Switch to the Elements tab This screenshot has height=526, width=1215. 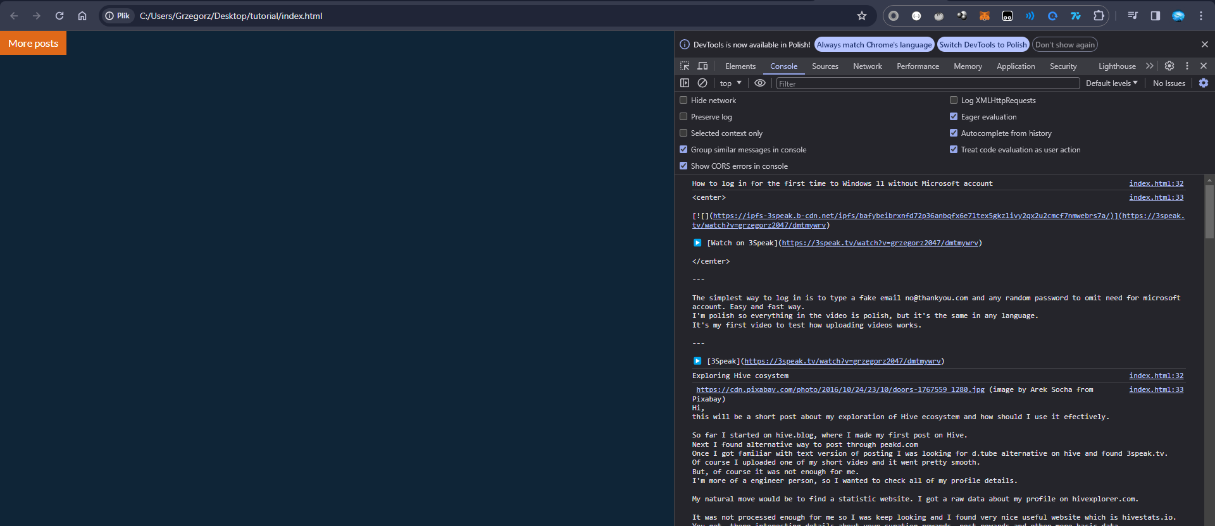740,66
